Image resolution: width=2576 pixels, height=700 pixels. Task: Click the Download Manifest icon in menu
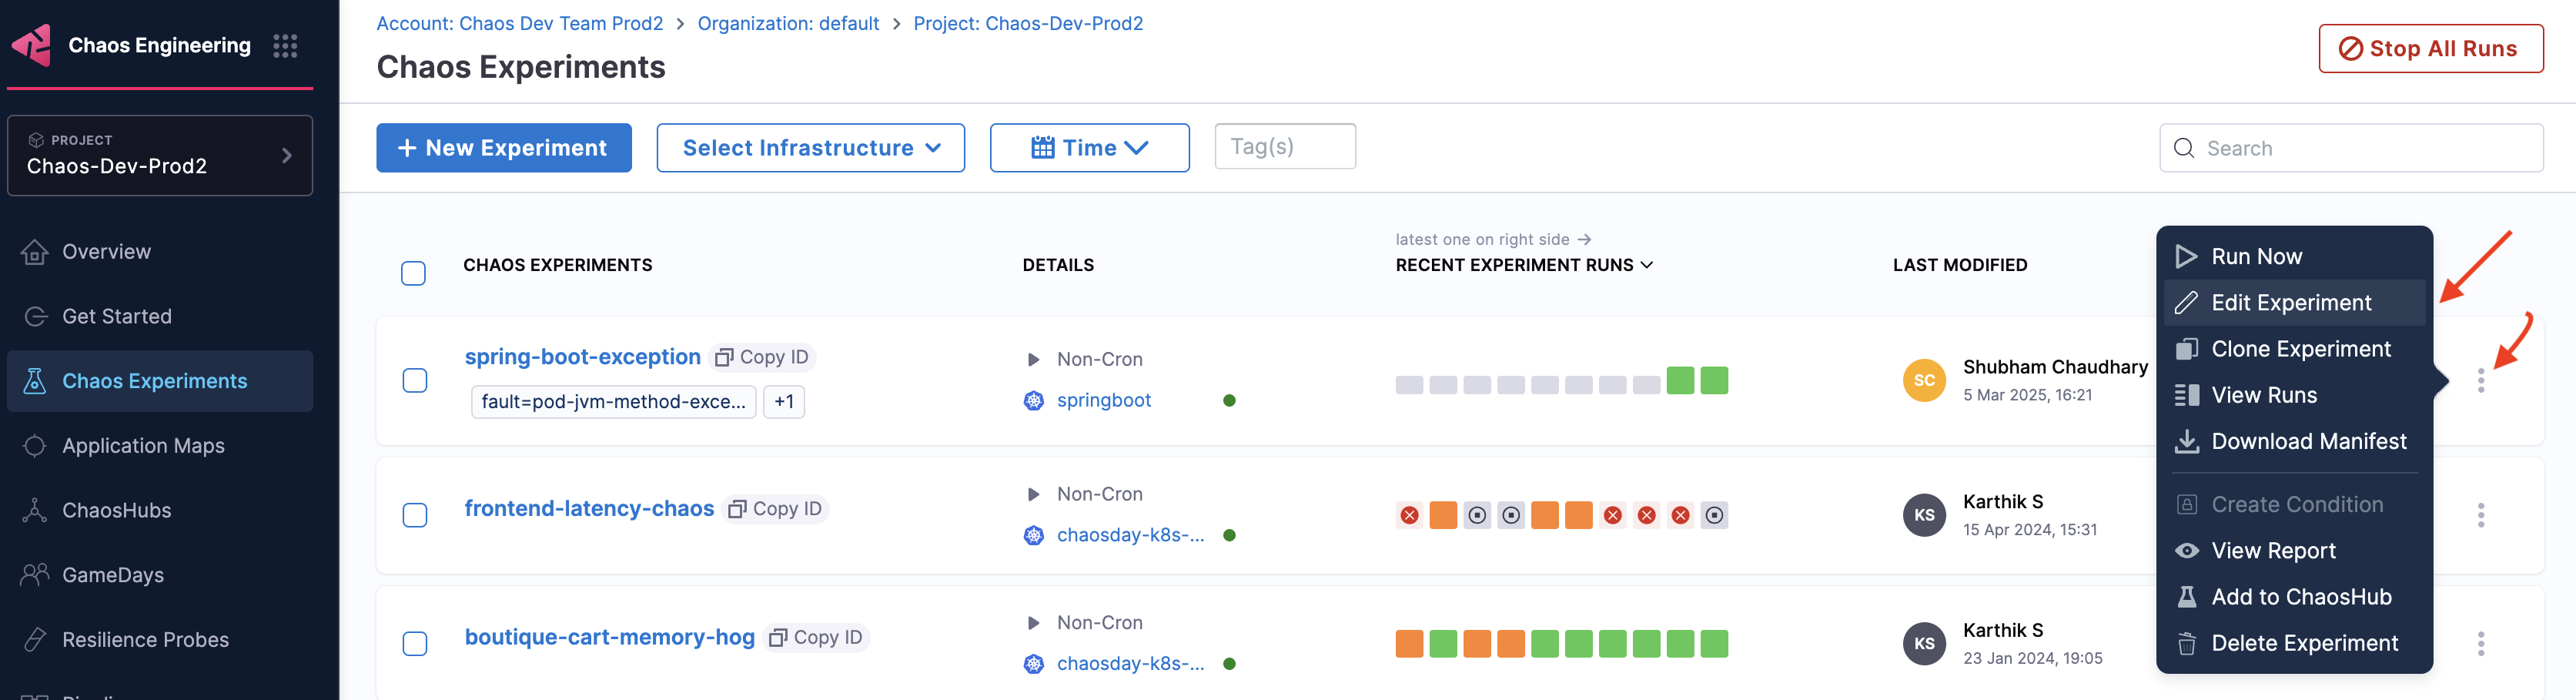(x=2187, y=442)
